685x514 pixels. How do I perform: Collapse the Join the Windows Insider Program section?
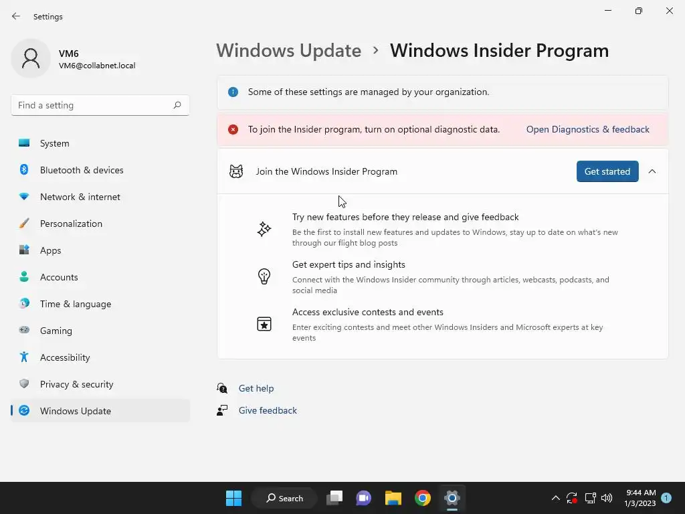652,171
